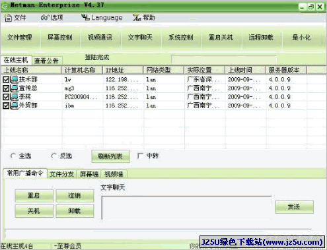The image size is (327, 250).
Task: Click the 注销 broadcast button
Action: click(75, 196)
